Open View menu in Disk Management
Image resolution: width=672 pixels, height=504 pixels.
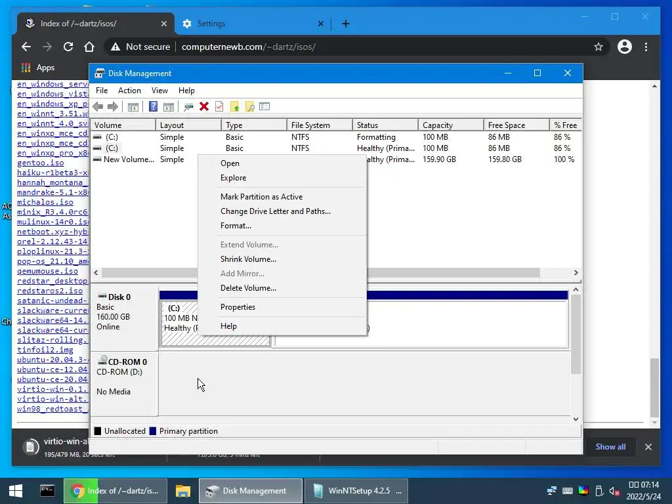[x=159, y=91]
